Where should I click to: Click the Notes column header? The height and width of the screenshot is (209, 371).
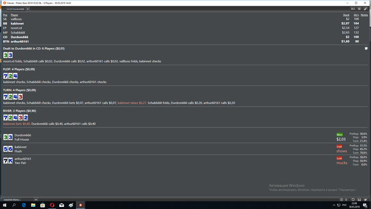point(364,15)
